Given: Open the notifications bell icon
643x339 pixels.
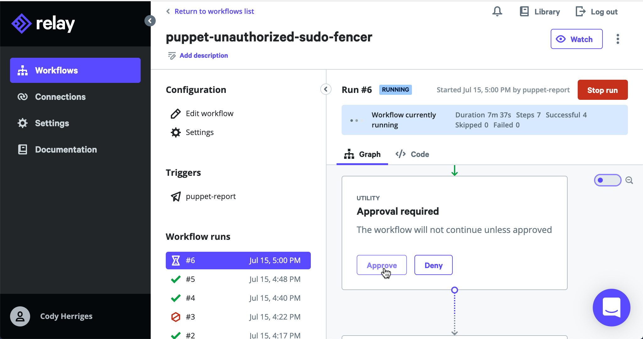Looking at the screenshot, I should click(x=497, y=12).
